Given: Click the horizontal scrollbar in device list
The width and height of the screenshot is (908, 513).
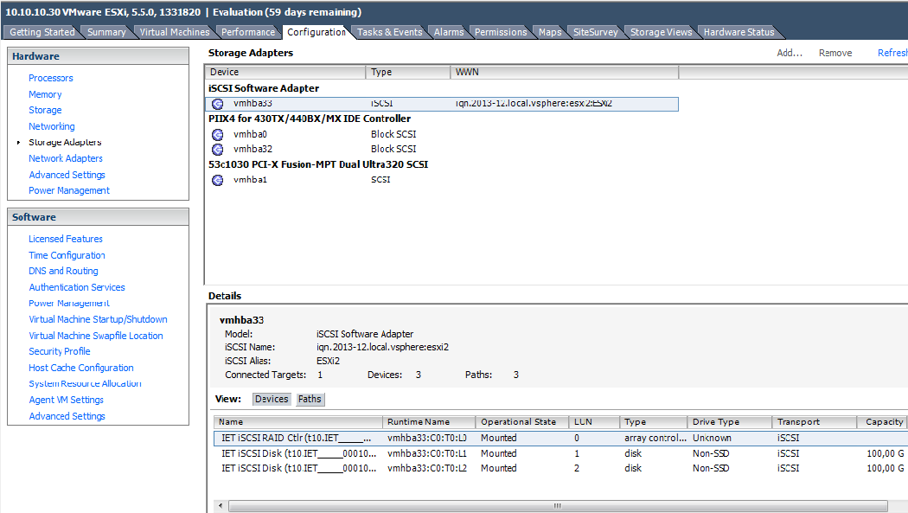Looking at the screenshot, I should click(x=558, y=506).
